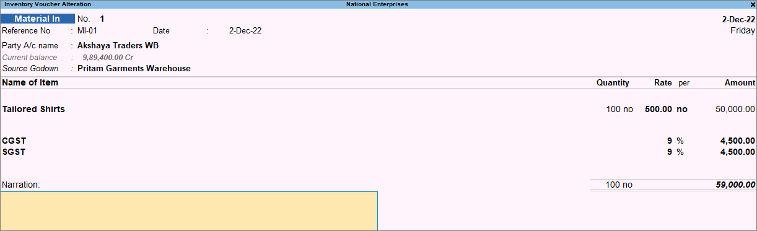This screenshot has height=231, width=757.
Task: Click the Narration label
Action: click(x=21, y=185)
